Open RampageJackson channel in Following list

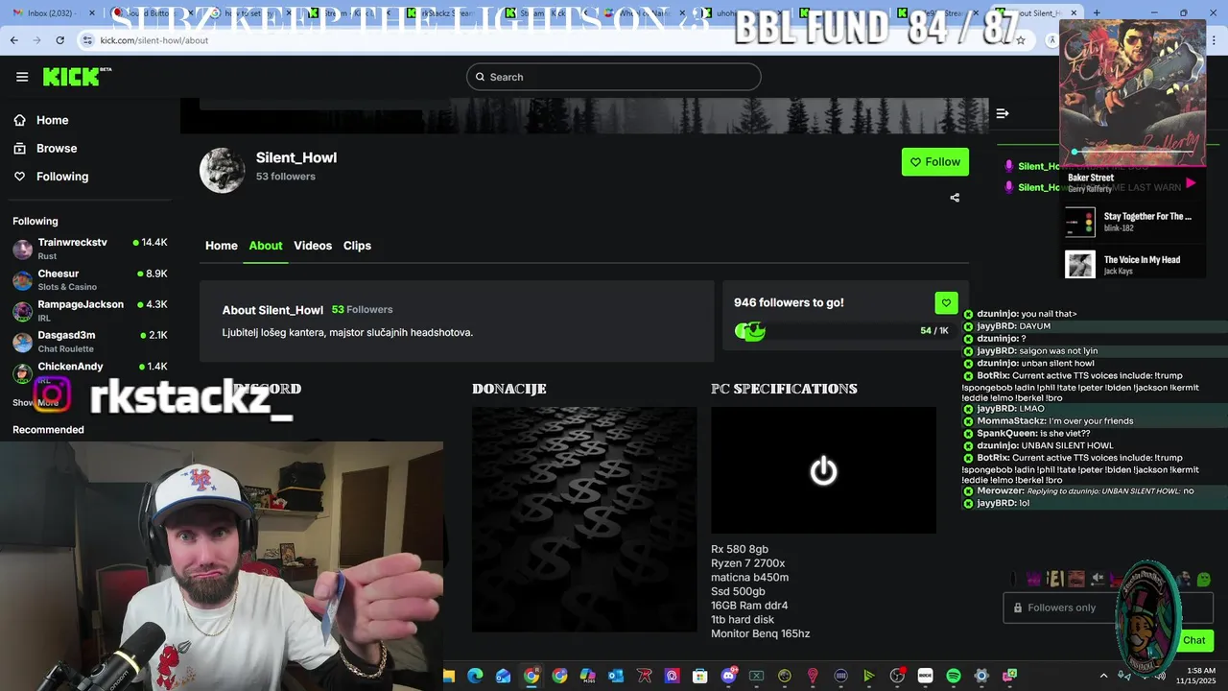[x=89, y=310]
